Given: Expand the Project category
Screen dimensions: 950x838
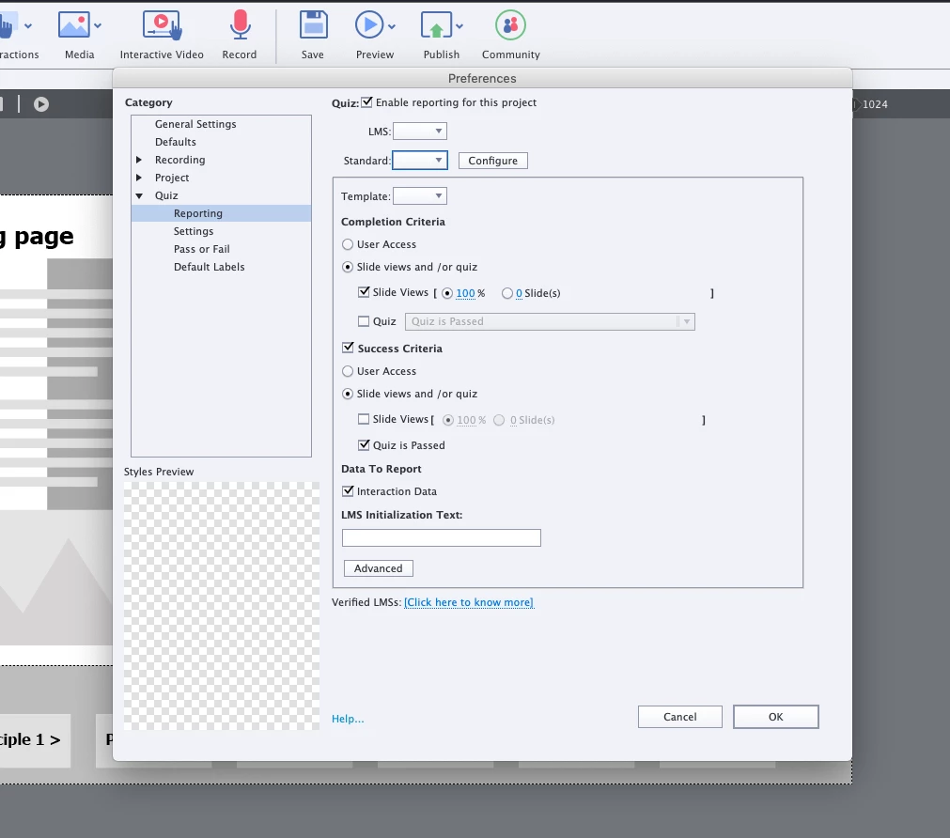Looking at the screenshot, I should click(139, 178).
